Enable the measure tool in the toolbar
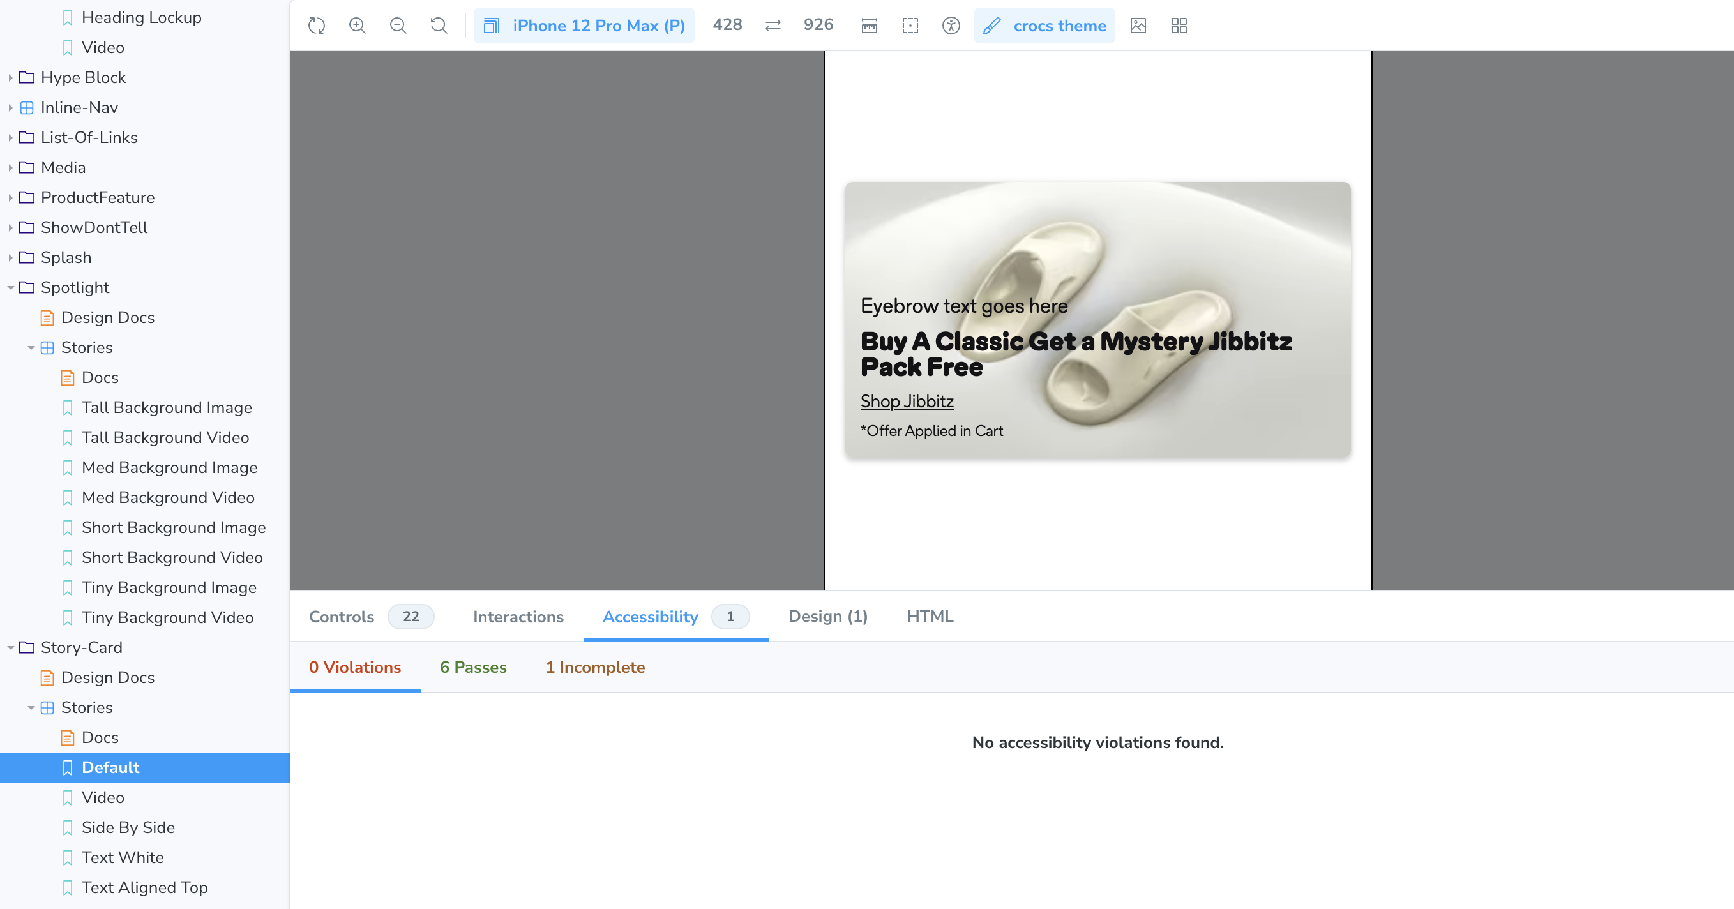Viewport: 1734px width, 909px height. pos(869,25)
